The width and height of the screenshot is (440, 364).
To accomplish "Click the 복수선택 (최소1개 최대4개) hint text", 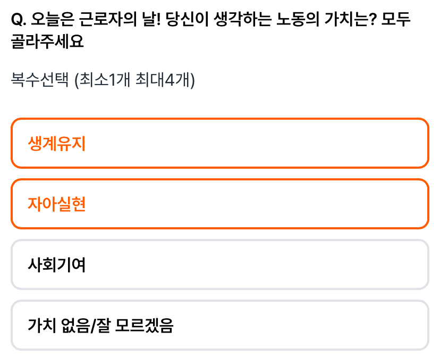I will coord(103,80).
